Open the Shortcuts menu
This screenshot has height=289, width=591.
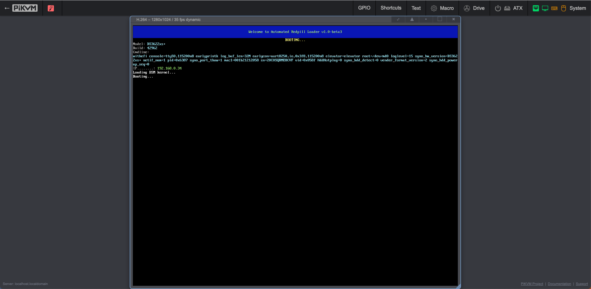pos(391,8)
